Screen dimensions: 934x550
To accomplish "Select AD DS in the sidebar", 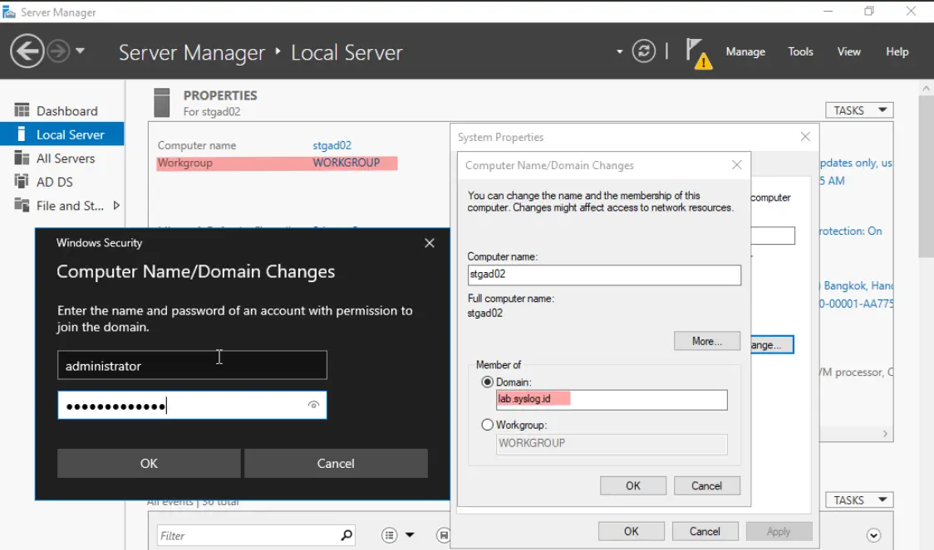I will point(62,182).
